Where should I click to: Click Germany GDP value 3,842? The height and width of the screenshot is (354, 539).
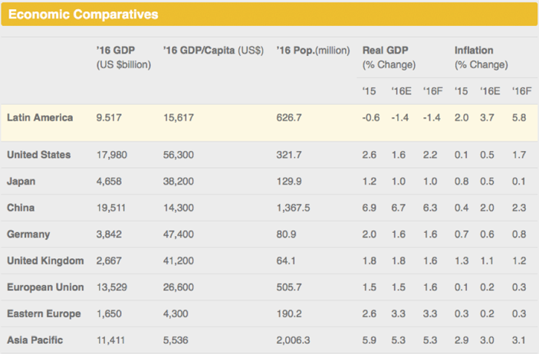point(109,234)
